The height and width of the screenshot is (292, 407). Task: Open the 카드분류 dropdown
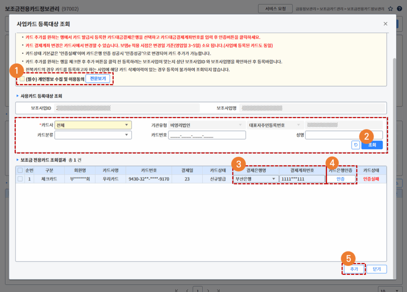(x=93, y=135)
